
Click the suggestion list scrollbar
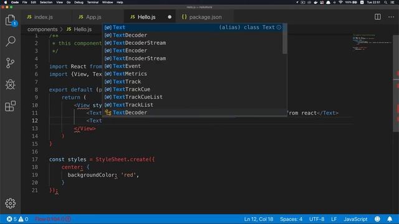284,39
